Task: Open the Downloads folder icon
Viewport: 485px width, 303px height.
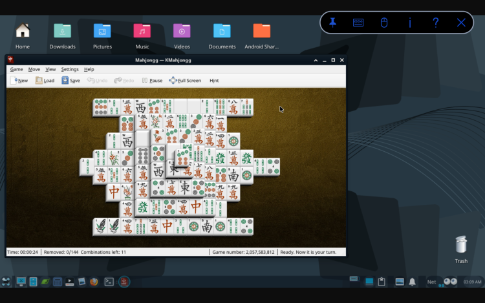Action: pos(63,36)
